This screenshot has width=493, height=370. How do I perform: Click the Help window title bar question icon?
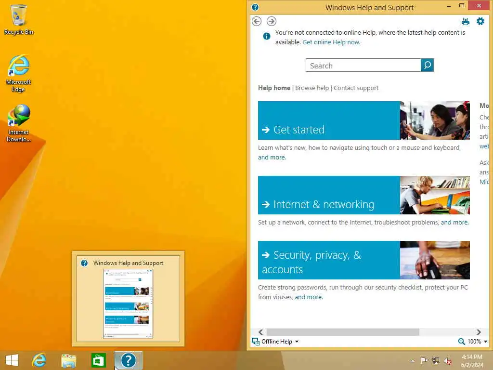[x=255, y=7]
